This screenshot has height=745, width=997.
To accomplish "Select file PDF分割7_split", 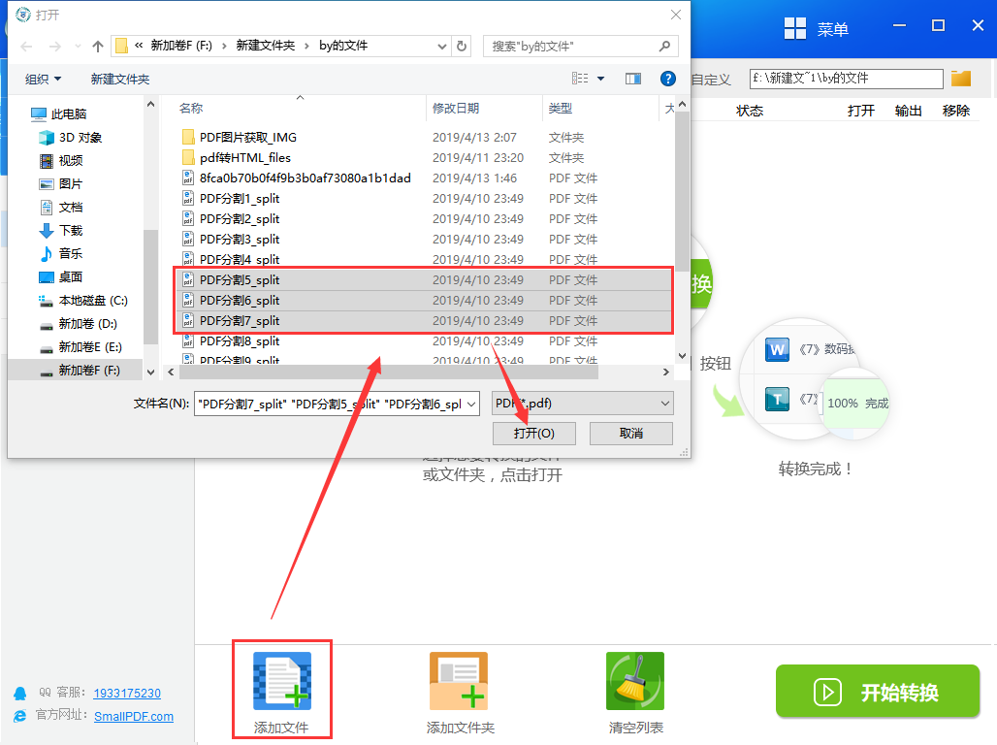I will 424,321.
